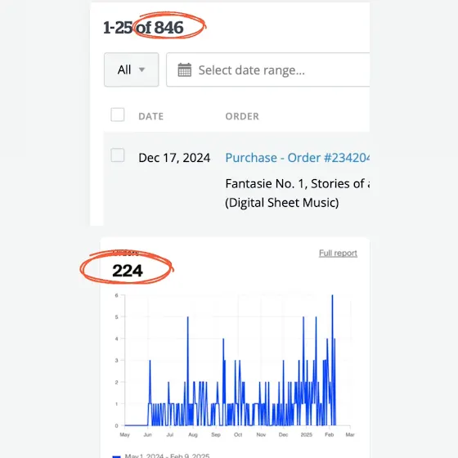Tick the select-all checkbox beside DATE header

[x=118, y=114]
